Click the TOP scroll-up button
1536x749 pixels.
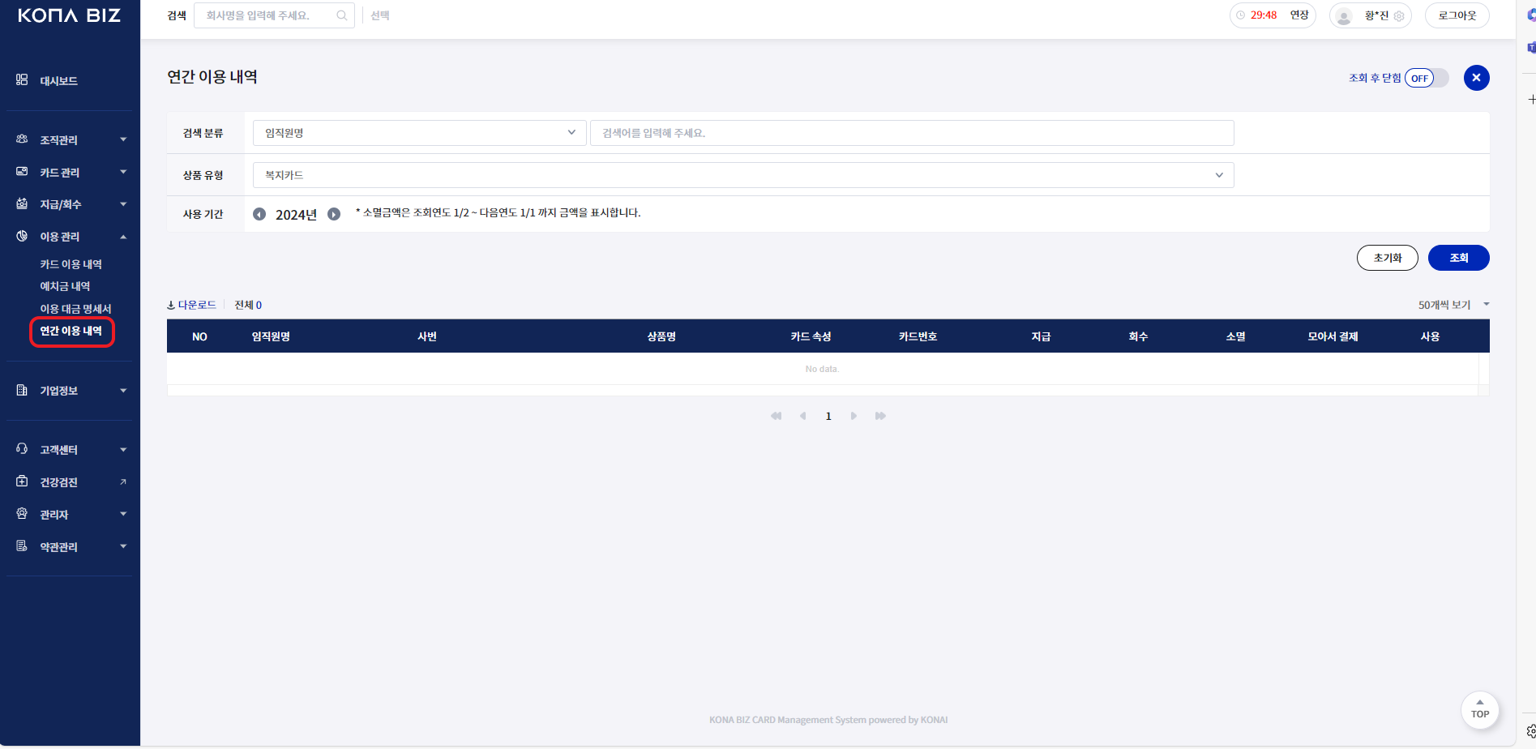(1480, 709)
